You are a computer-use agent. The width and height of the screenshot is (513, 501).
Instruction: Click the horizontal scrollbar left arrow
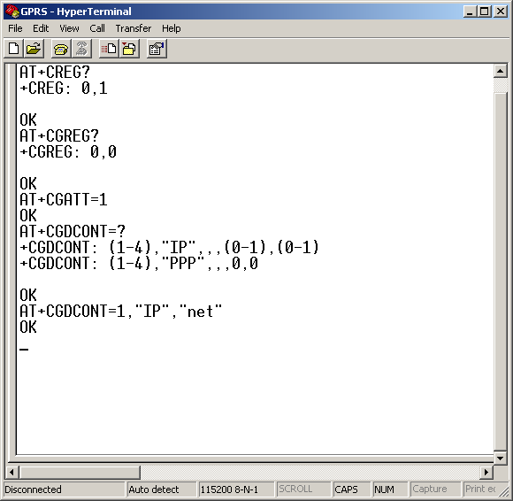pyautogui.click(x=11, y=472)
